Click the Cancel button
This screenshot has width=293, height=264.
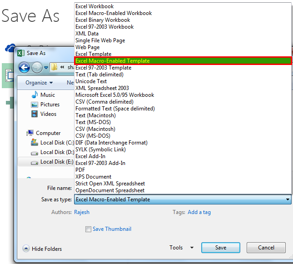click(x=266, y=248)
